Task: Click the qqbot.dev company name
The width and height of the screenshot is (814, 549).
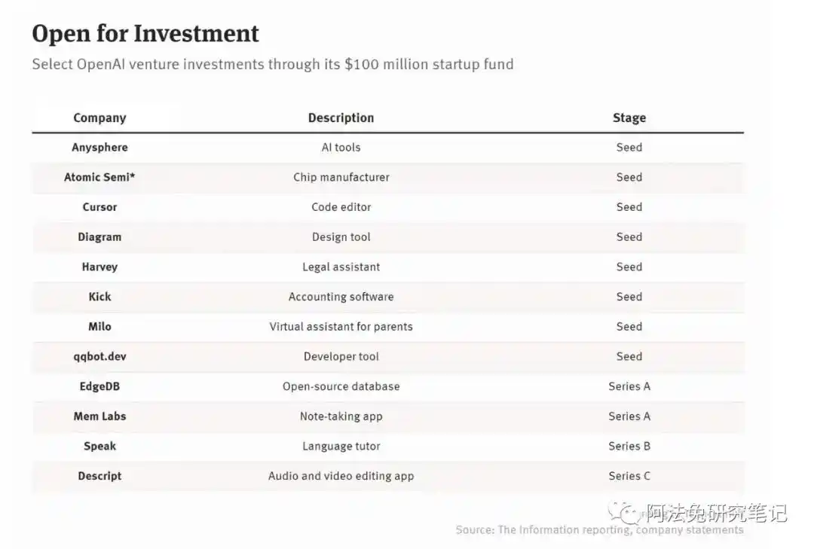Action: pos(99,356)
